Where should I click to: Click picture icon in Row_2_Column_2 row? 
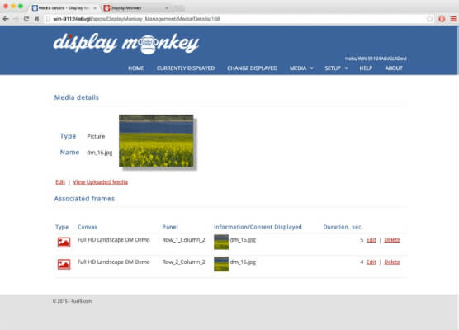click(64, 265)
